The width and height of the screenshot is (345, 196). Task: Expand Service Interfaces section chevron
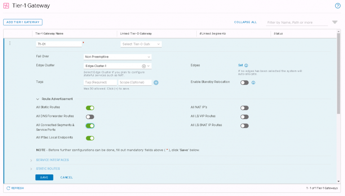[x=31, y=160]
